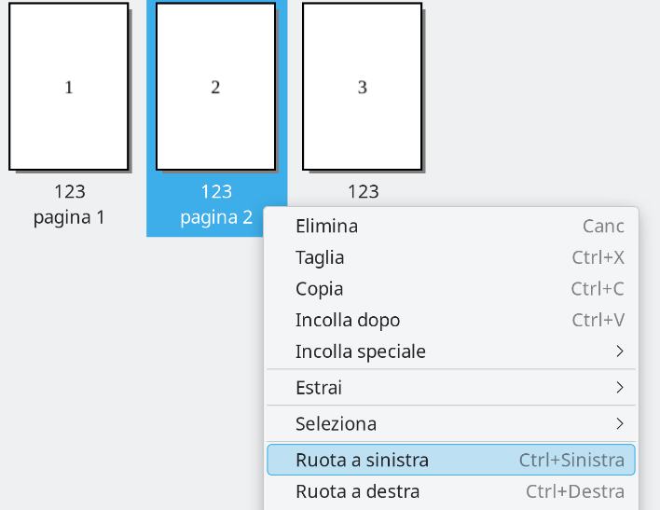Choose Elimina from the context menu
Screen dimensions: 660x510
326,226
